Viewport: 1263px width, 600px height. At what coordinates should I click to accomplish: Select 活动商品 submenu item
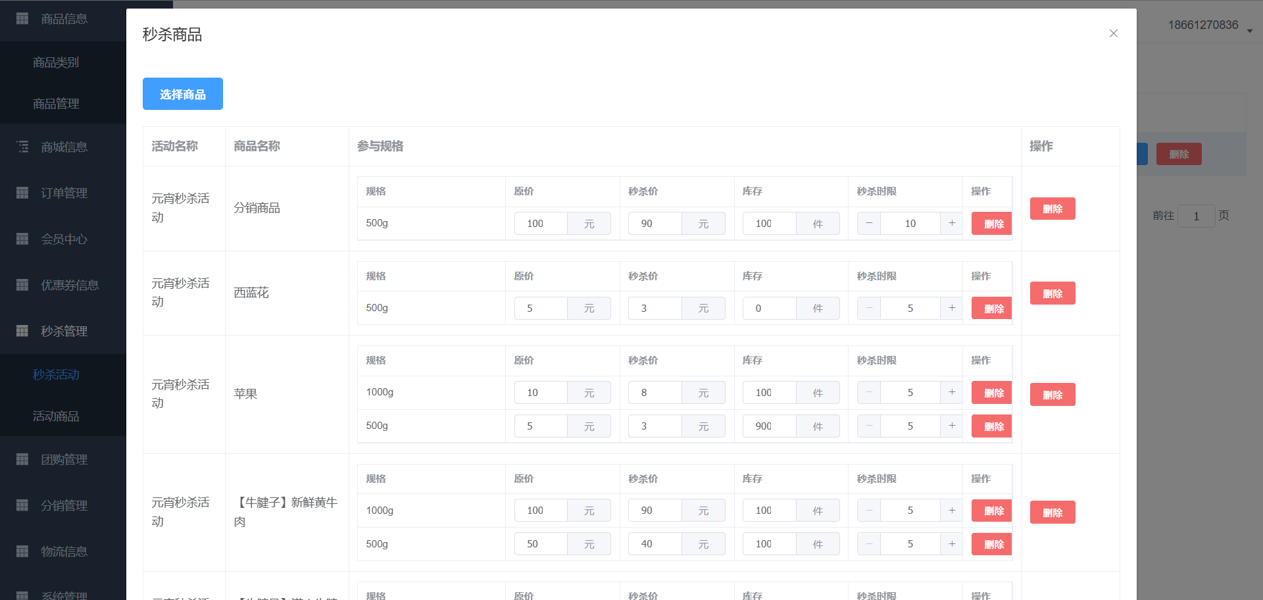click(x=56, y=416)
